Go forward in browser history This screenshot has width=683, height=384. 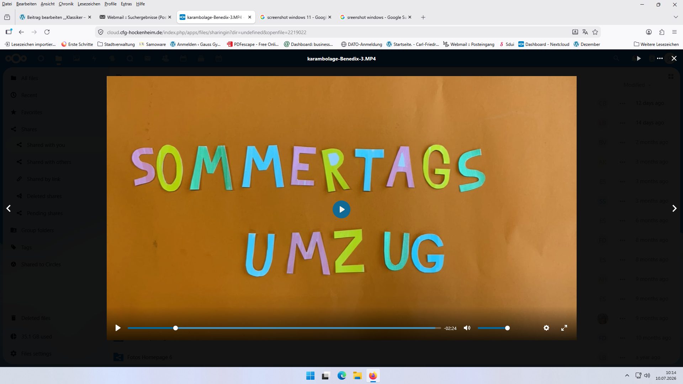(34, 32)
